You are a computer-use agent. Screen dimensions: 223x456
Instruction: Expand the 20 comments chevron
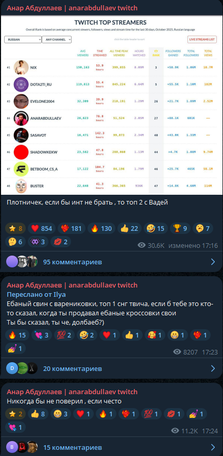(x=213, y=368)
